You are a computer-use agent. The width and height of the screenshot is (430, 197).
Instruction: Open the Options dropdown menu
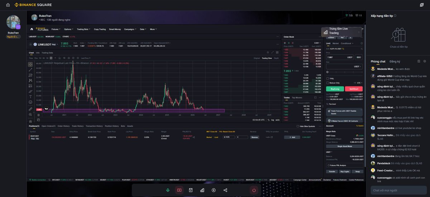pyautogui.click(x=68, y=29)
